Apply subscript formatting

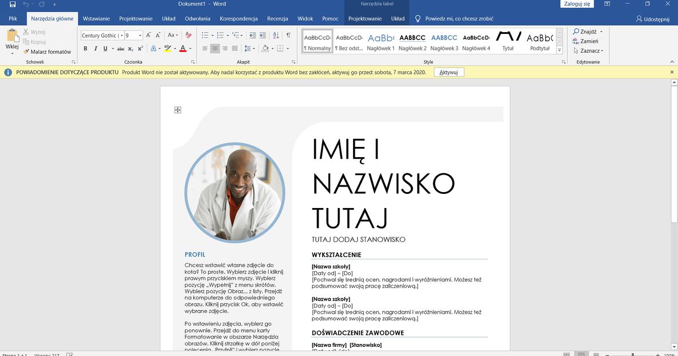[x=131, y=48]
